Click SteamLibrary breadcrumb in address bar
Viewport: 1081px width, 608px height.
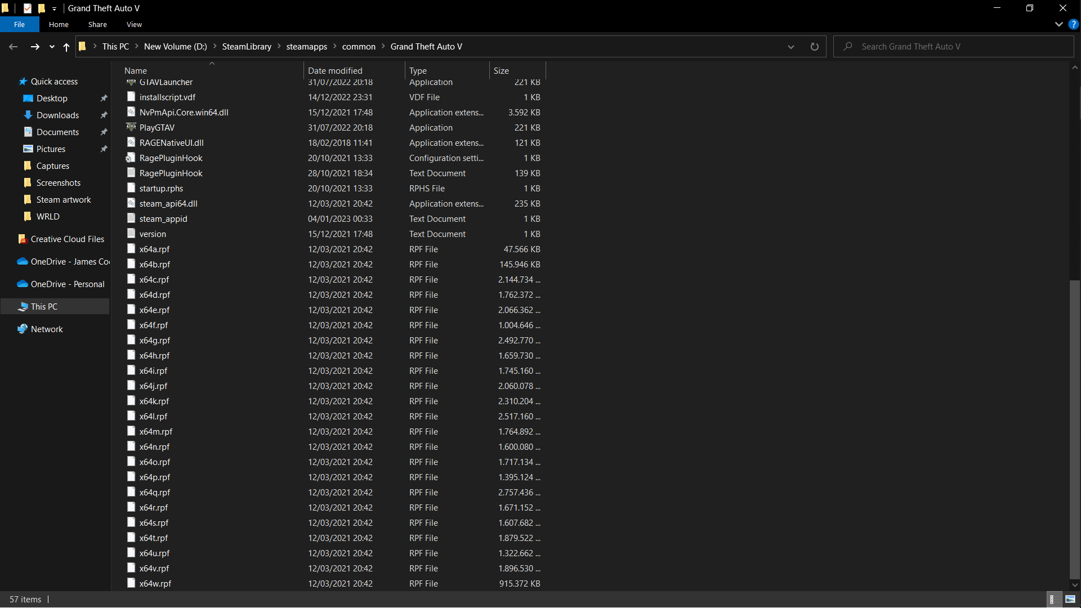pyautogui.click(x=247, y=47)
